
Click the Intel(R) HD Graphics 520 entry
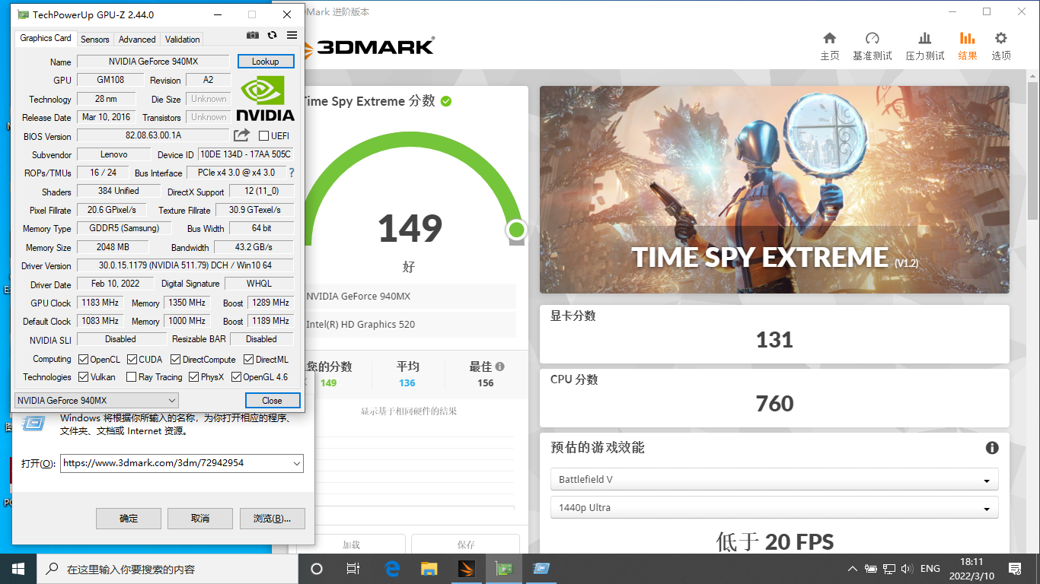point(410,324)
